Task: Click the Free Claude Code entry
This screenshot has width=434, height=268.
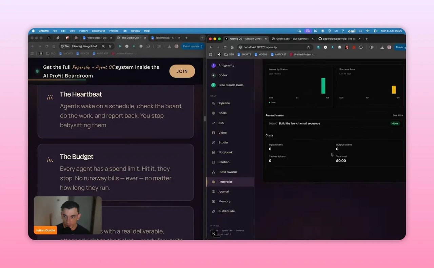Action: click(230, 85)
